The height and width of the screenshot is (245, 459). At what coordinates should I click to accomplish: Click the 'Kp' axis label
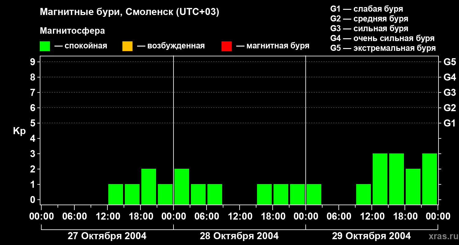click(19, 131)
